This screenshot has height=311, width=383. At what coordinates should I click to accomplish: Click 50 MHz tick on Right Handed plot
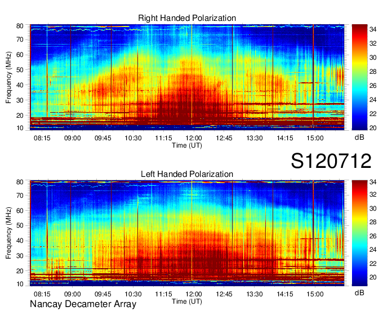20,70
